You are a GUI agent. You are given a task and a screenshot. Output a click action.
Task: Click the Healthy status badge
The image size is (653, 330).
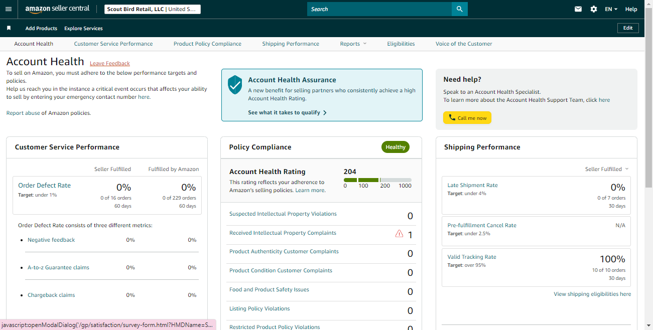click(396, 147)
